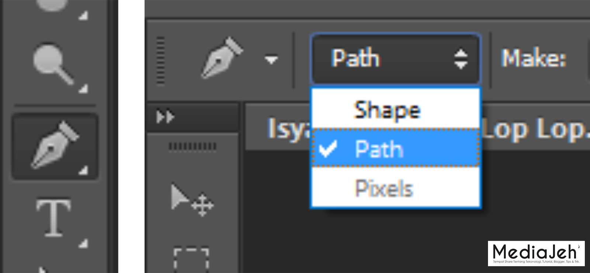Open the tool preset picker arrow
590x273 pixels.
[x=271, y=60]
